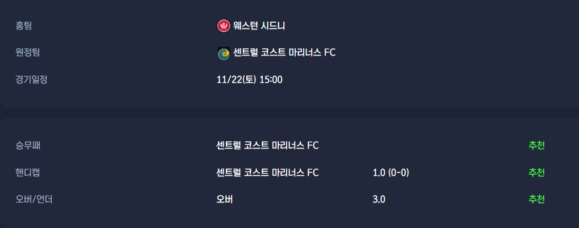Image resolution: width=579 pixels, height=228 pixels.
Task: Click the 홈팀 label
Action: pyautogui.click(x=23, y=26)
